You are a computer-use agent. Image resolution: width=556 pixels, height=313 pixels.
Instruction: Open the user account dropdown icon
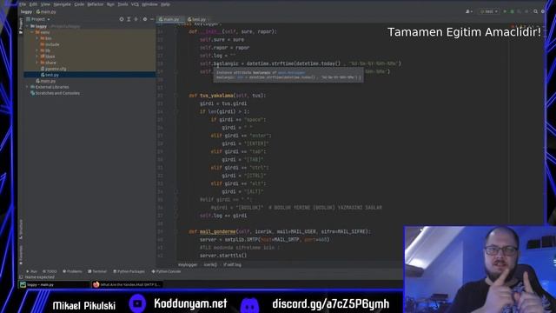tap(469, 11)
